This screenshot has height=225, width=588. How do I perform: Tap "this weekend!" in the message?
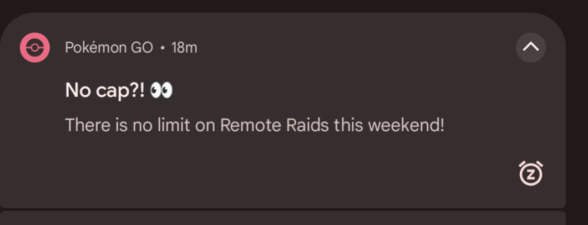click(389, 125)
